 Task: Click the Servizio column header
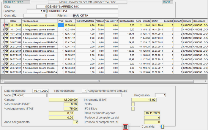[187, 21]
